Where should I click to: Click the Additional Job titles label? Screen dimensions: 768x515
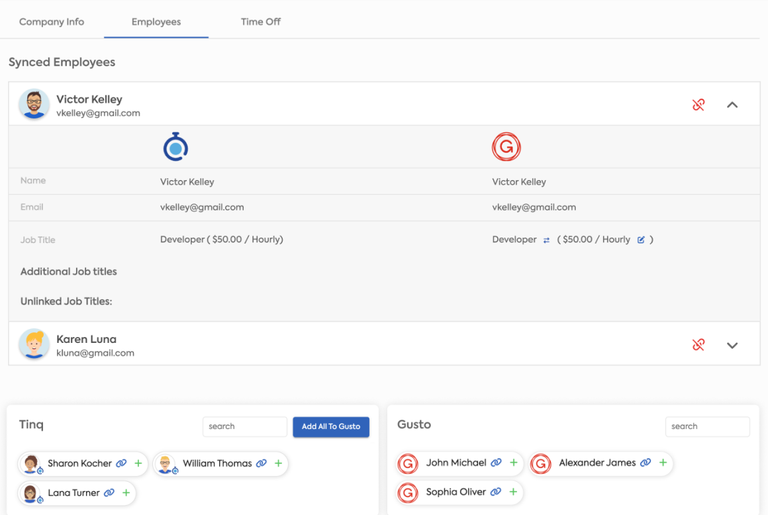point(69,271)
